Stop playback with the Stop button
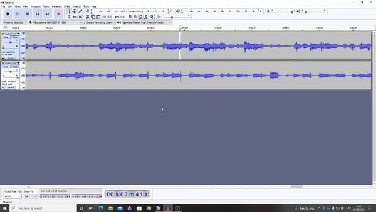376x212 pixels. point(28,14)
